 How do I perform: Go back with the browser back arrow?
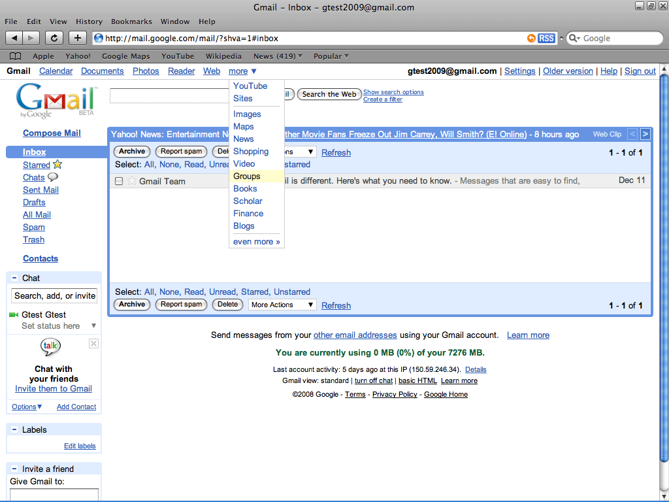point(14,38)
